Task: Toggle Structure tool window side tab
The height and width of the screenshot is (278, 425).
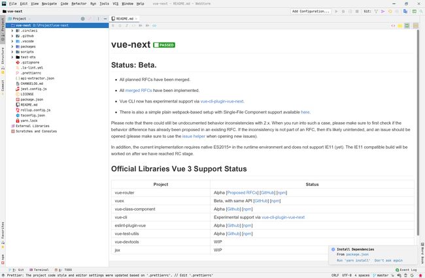Action: click(3, 61)
